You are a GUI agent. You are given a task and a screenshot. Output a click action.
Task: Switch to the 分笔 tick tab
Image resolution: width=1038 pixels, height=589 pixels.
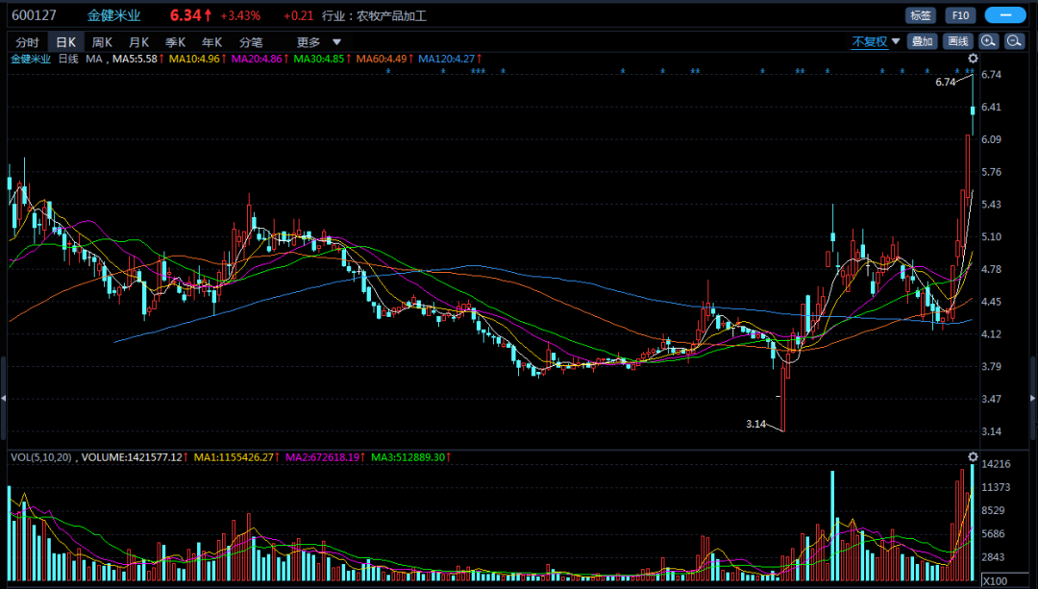pos(251,42)
